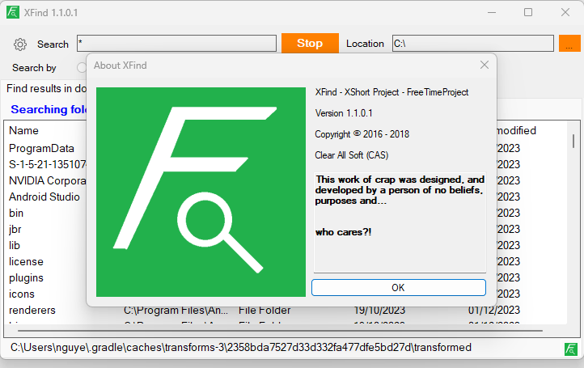This screenshot has width=584, height=368.
Task: Select the Android Studio row
Action: 44,197
